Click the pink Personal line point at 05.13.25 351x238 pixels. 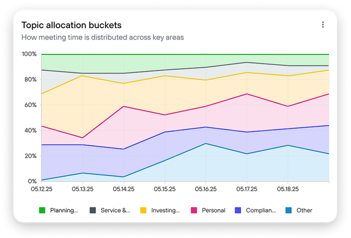pyautogui.click(x=83, y=138)
